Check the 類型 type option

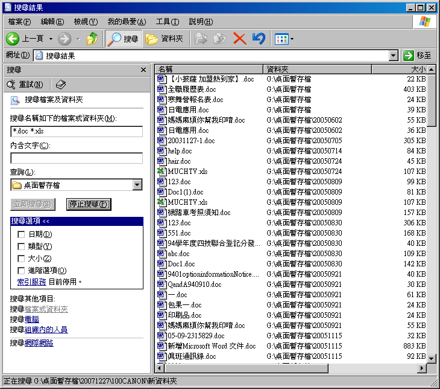(21, 246)
